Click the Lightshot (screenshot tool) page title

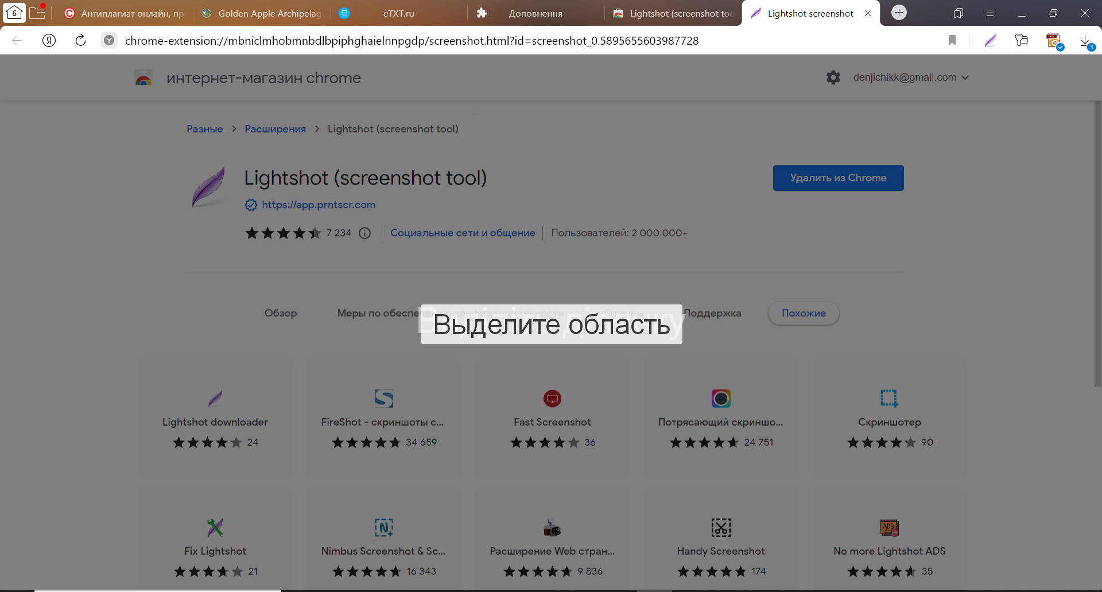click(366, 178)
